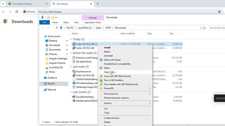Select the Azureresources file
Viewport: 225px width, 126px height.
pyautogui.click(x=84, y=71)
